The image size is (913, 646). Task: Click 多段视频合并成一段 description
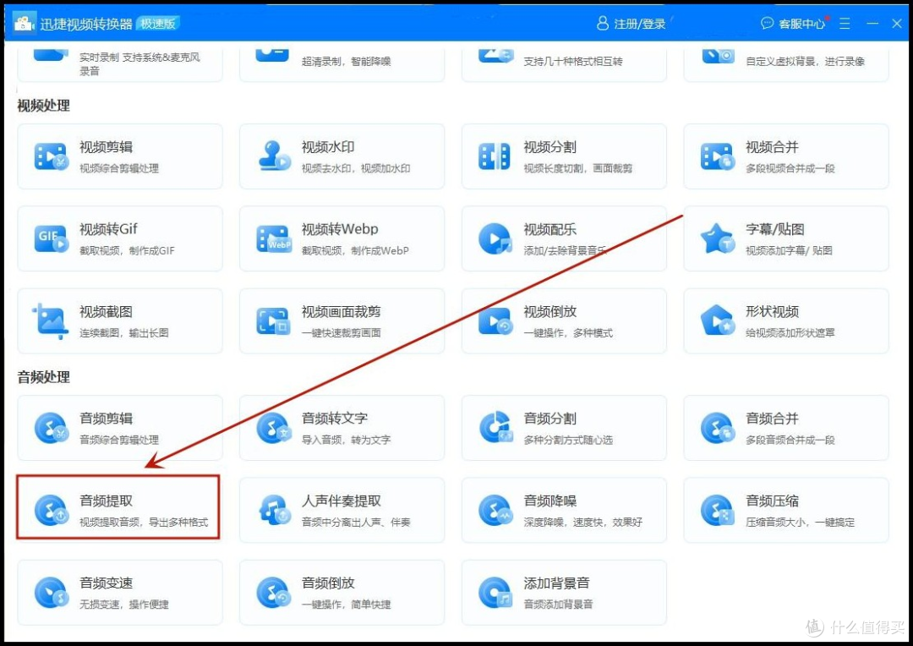coord(790,168)
